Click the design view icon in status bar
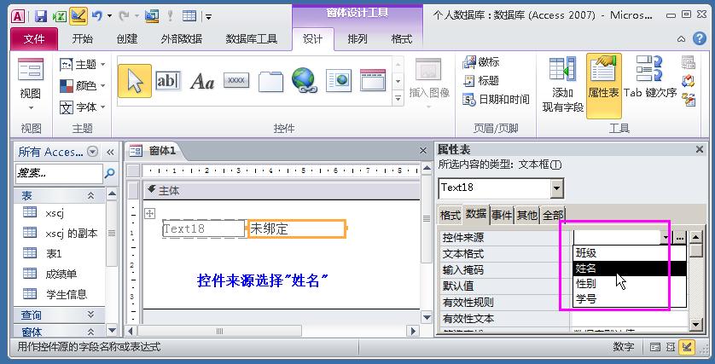 [686, 348]
